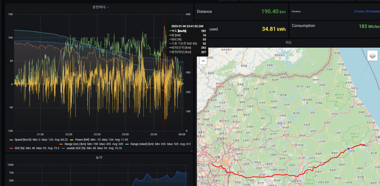Click the '2 hours, 59 minutes' duration link
This screenshot has width=380, height=186.
(x=367, y=12)
